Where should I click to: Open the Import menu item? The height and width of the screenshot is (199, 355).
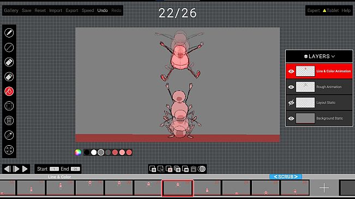click(x=56, y=10)
